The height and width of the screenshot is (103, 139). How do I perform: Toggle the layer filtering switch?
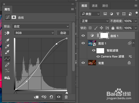click(137, 14)
